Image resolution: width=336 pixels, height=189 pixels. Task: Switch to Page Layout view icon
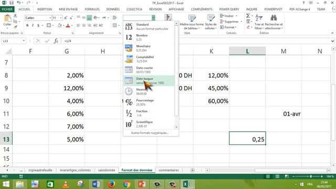[x=277, y=176]
